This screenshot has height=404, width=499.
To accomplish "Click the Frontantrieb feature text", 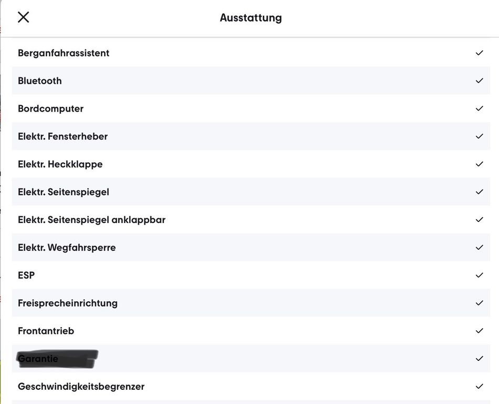I will (46, 331).
